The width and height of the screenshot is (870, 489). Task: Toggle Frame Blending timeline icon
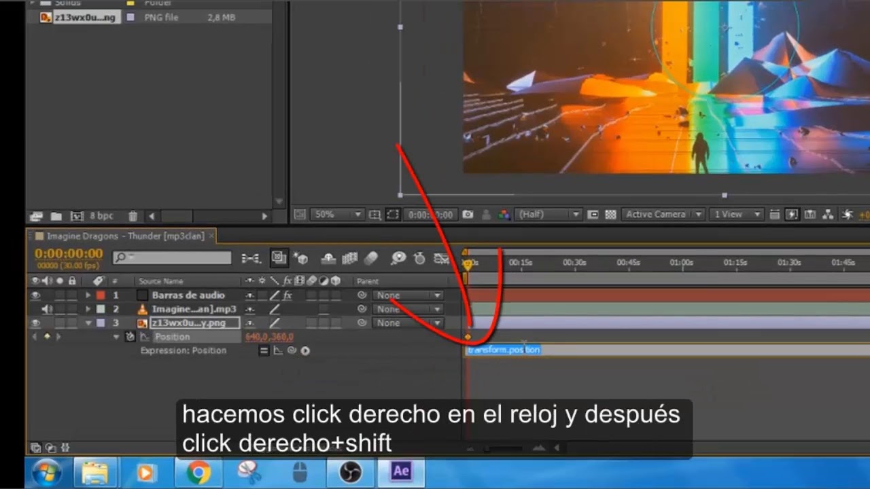pyautogui.click(x=349, y=258)
